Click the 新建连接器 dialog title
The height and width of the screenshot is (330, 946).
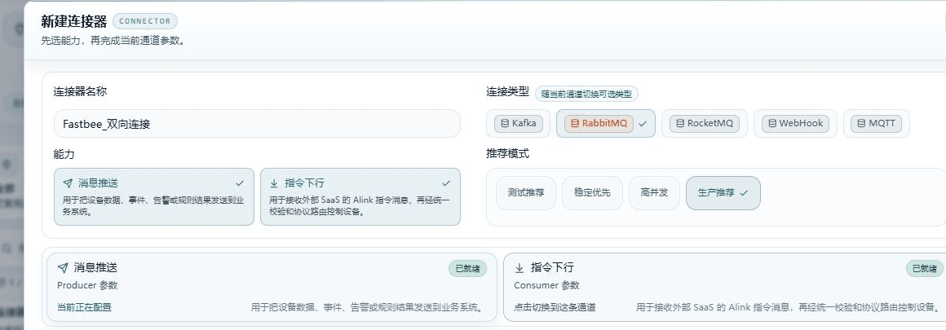click(x=73, y=22)
